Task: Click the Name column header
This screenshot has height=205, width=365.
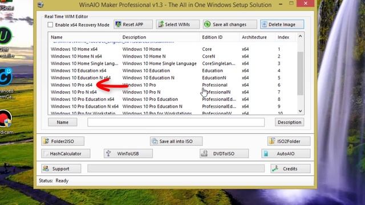Action: (56, 37)
